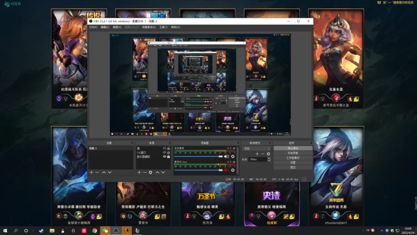The image size is (417, 235).
Task: Select 显示器捕获 source row
Action: pos(153,157)
